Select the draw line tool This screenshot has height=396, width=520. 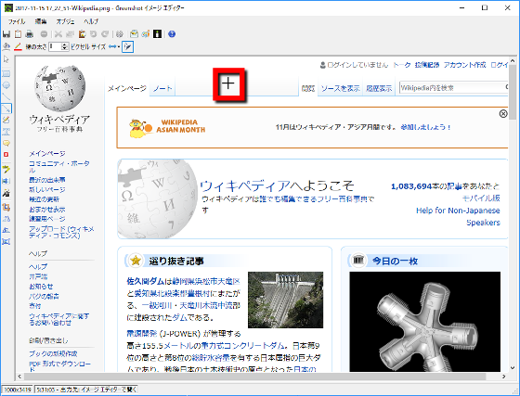6,96
